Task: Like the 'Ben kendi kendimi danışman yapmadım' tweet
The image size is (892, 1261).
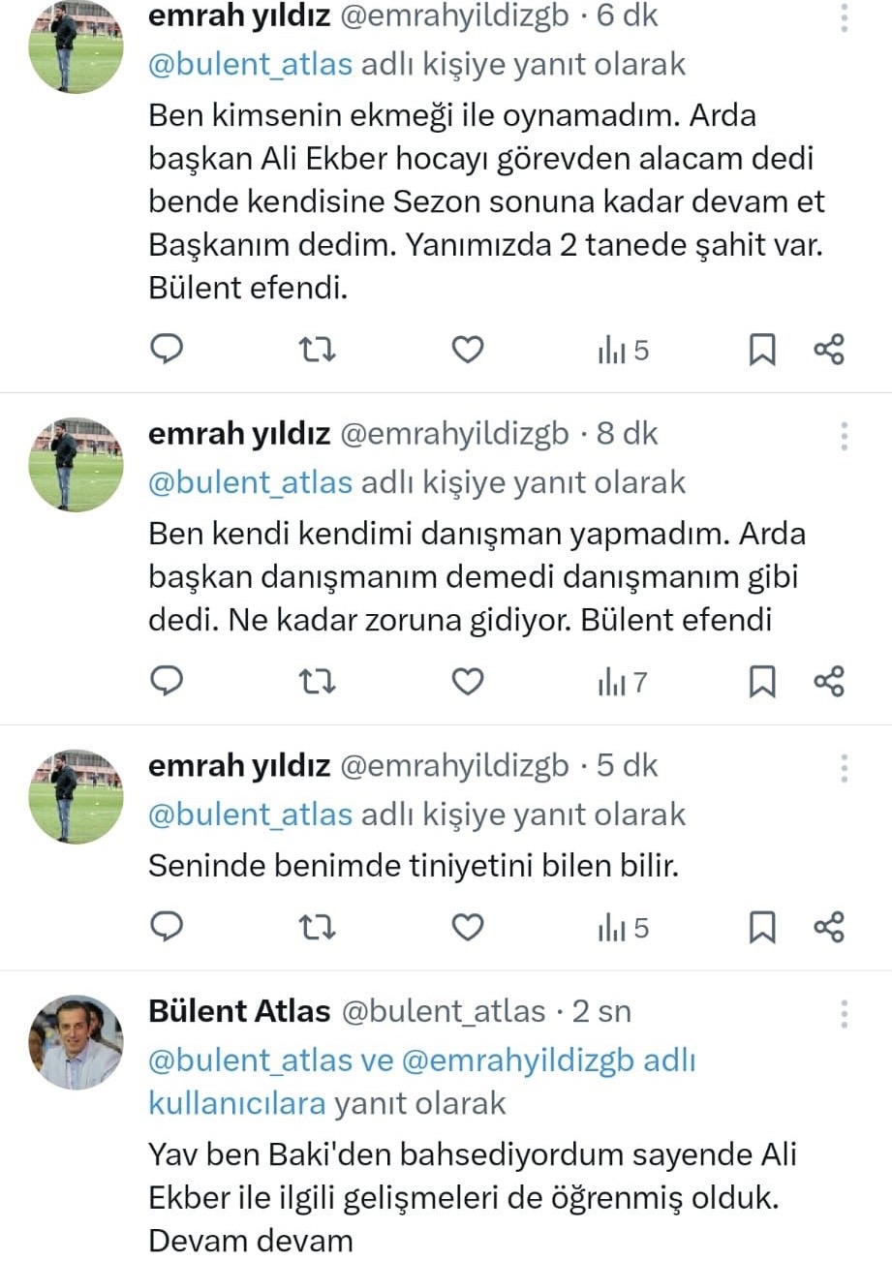Action: [x=468, y=682]
